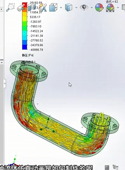
Task: Click the 迭代 = 62 iteration counter
Action: tap(112, 2)
